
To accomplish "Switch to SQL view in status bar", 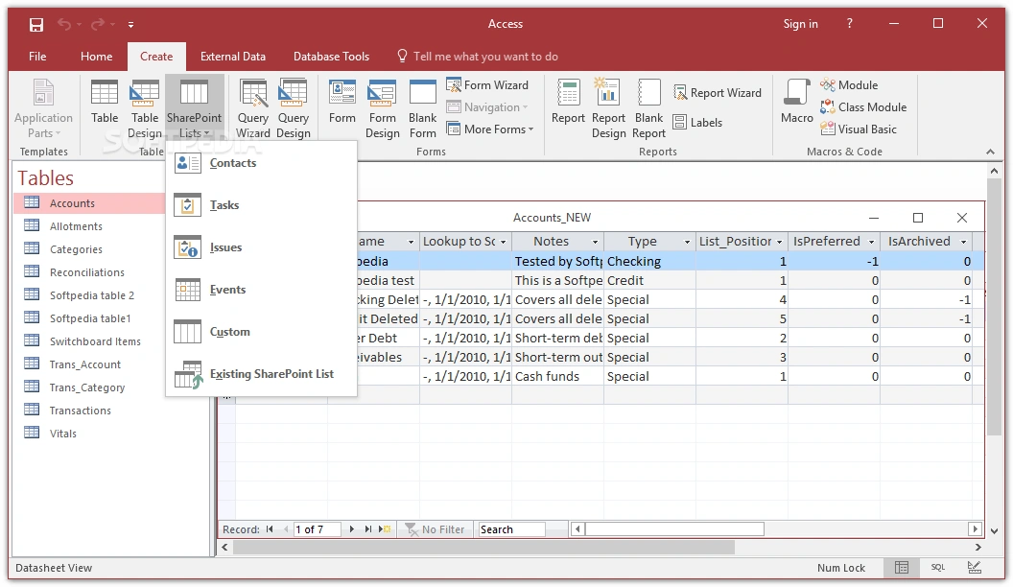I will point(938,568).
